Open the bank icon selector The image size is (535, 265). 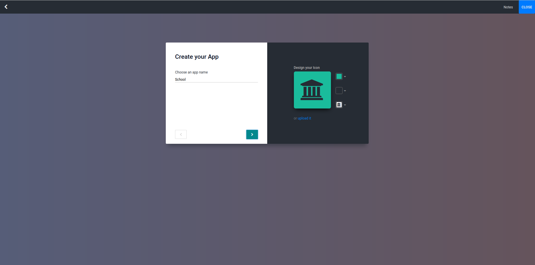click(x=339, y=105)
